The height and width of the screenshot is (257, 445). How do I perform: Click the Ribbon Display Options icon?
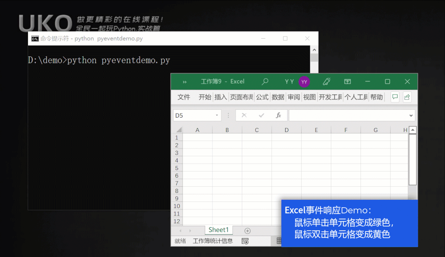[347, 81]
